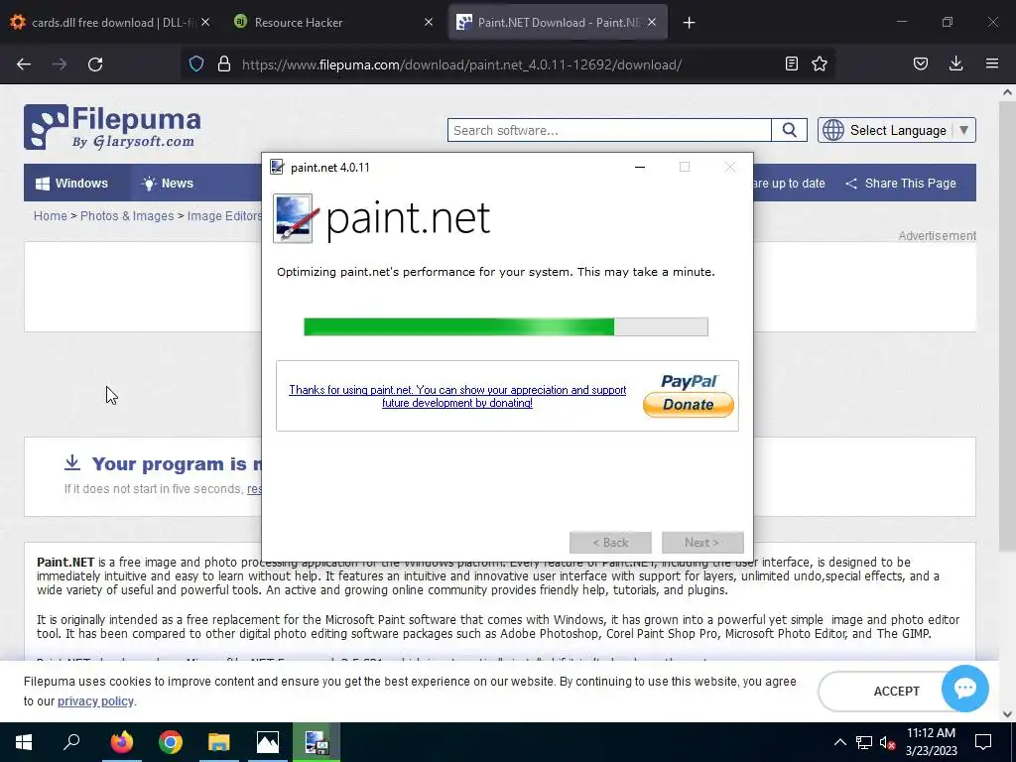
Task: Open the paint.net donation thank-you link
Action: tap(457, 396)
